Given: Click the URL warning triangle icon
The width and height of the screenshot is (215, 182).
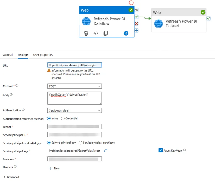Looking at the screenshot, I should [x=49, y=70].
